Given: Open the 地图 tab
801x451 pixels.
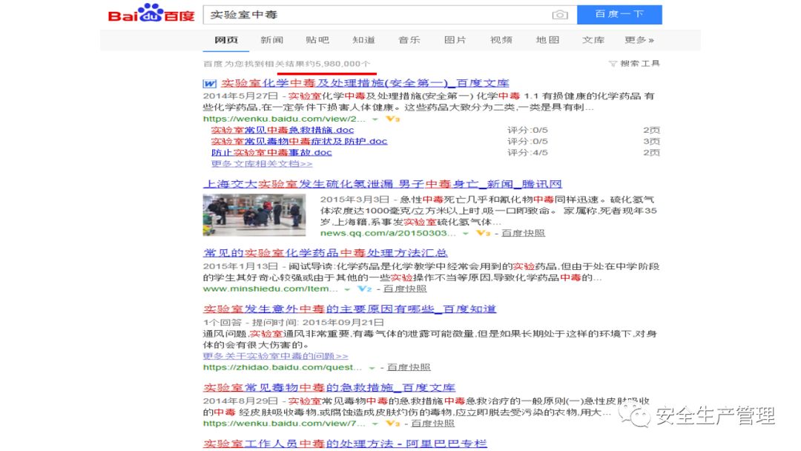Looking at the screenshot, I should 547,40.
